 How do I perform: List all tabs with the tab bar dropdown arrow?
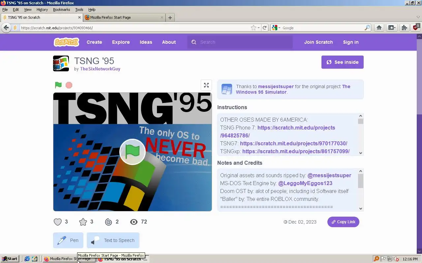point(418,17)
